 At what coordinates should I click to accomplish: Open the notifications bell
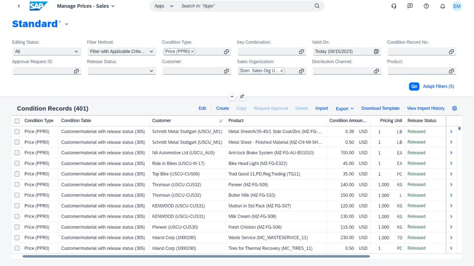point(442,6)
